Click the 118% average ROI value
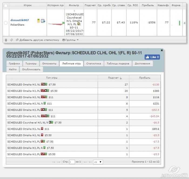This screenshot has height=179, width=189. click(x=134, y=23)
